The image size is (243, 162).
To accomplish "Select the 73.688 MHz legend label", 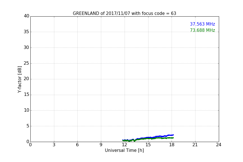I will coord(202,30).
